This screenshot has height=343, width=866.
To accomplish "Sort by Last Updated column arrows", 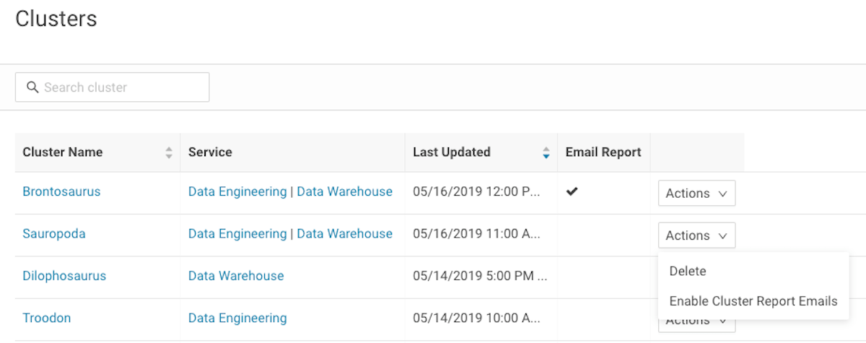I will 546,152.
